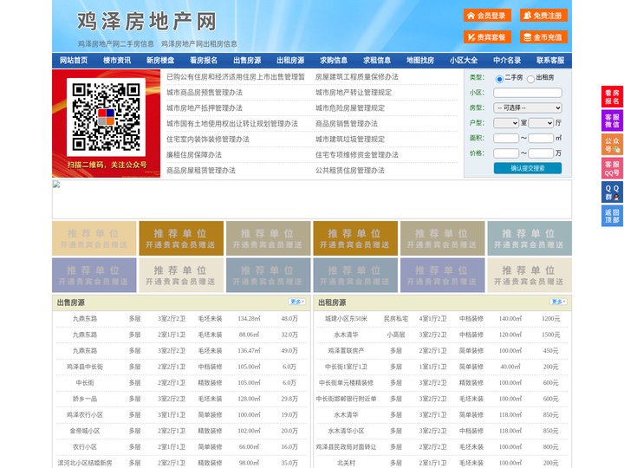This screenshot has width=624, height=468.
Task: Open the 楼市资讯 menu item
Action: point(117,61)
